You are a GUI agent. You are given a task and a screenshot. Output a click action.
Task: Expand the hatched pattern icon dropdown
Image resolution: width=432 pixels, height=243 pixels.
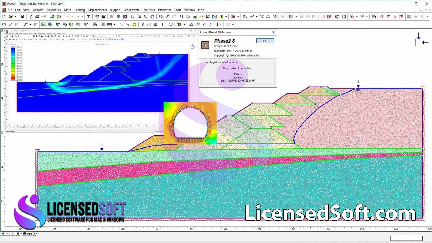tap(238, 16)
